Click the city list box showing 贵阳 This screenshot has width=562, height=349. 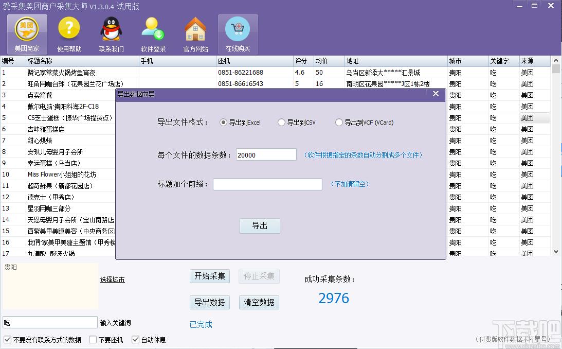pyautogui.click(x=49, y=286)
